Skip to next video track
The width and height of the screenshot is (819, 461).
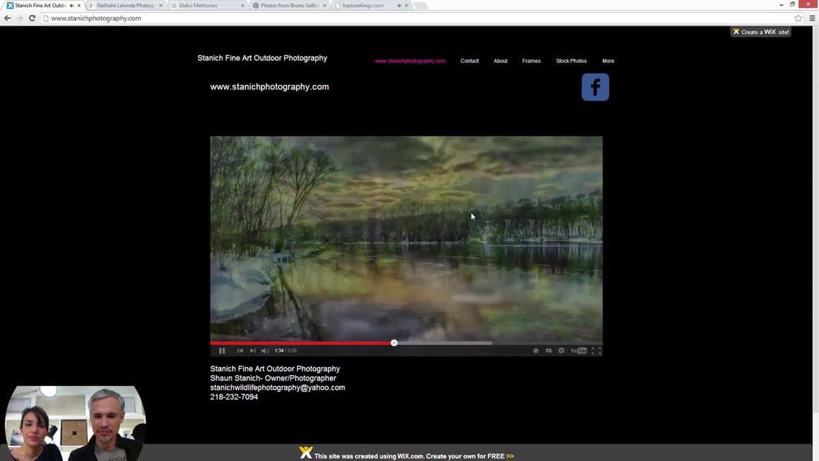pyautogui.click(x=253, y=351)
